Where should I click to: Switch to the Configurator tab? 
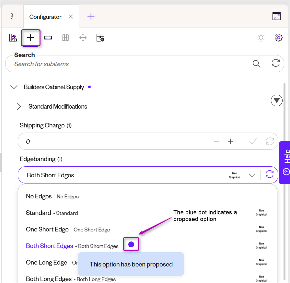pos(45,17)
